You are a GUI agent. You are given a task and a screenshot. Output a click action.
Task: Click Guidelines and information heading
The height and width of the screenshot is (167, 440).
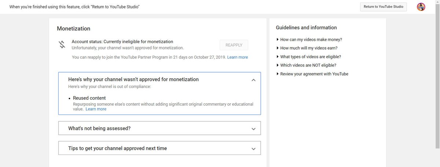[x=306, y=27]
